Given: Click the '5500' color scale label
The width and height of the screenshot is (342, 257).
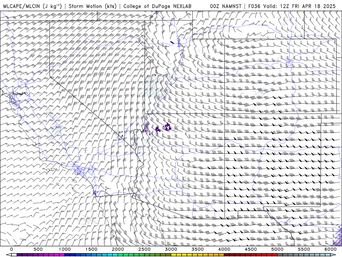Looking at the screenshot, I should [x=304, y=249].
